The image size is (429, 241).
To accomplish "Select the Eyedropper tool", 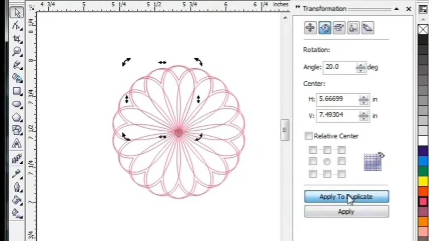I will 17,174.
